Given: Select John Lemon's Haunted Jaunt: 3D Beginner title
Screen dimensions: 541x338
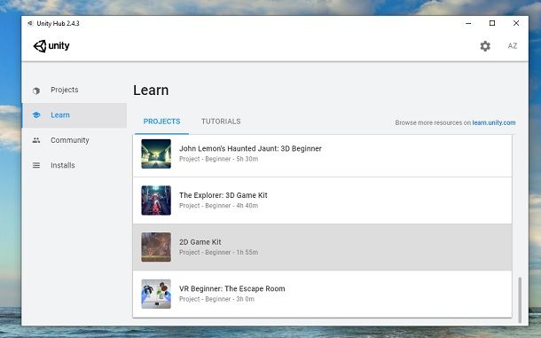Looking at the screenshot, I should (x=250, y=148).
